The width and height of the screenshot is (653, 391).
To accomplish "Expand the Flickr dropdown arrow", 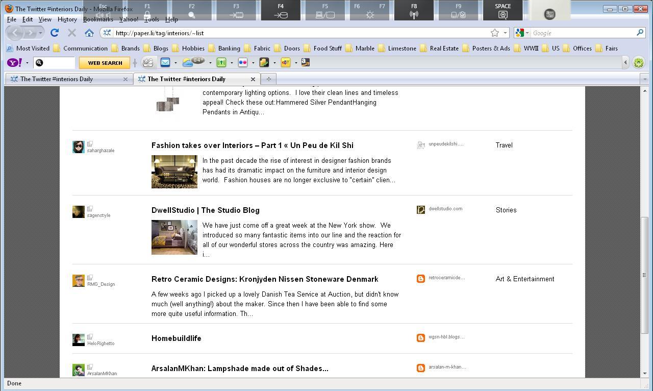I will [253, 63].
